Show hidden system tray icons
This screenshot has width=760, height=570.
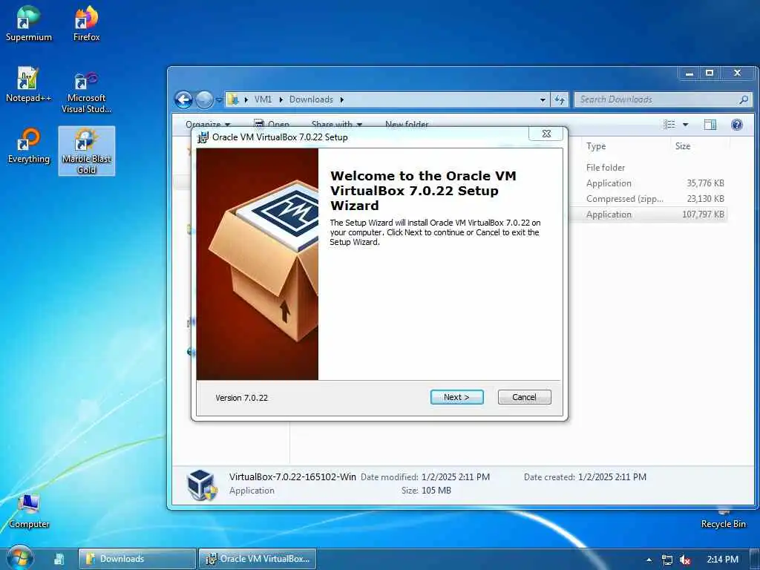(649, 560)
